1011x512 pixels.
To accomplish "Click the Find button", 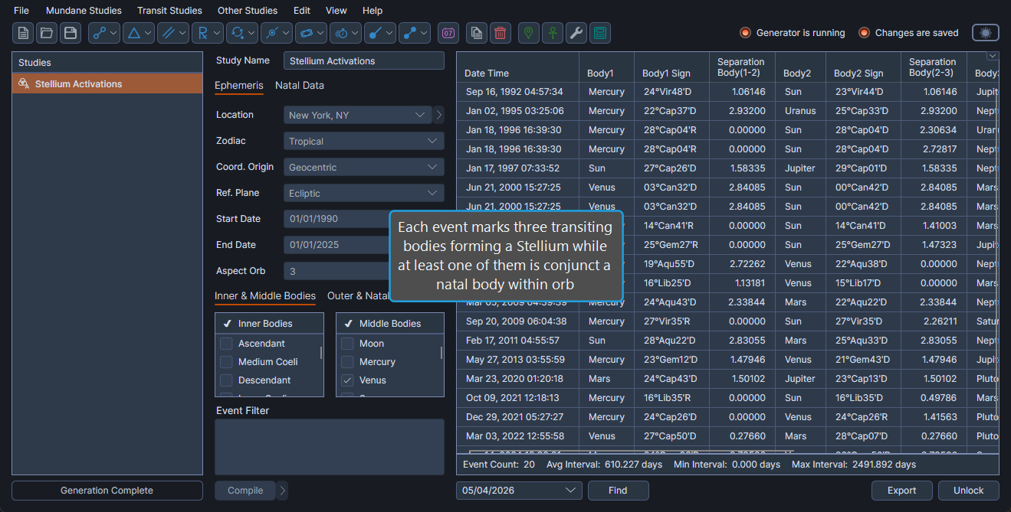I will [618, 491].
